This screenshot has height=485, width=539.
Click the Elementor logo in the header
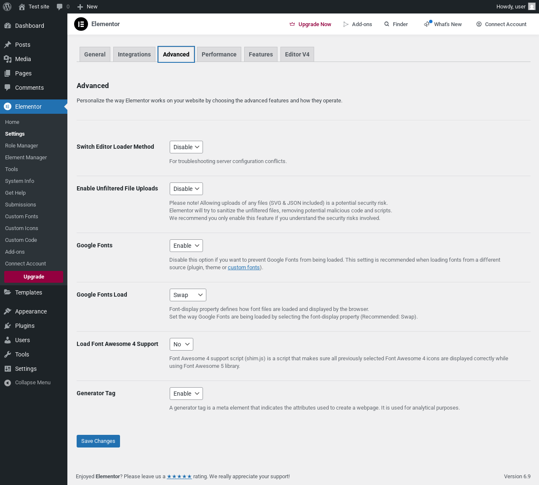point(81,24)
